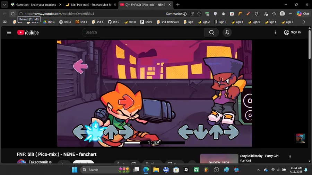This screenshot has height=175, width=312.
Task: Launch the HP app on taskbar
Action: [166, 170]
